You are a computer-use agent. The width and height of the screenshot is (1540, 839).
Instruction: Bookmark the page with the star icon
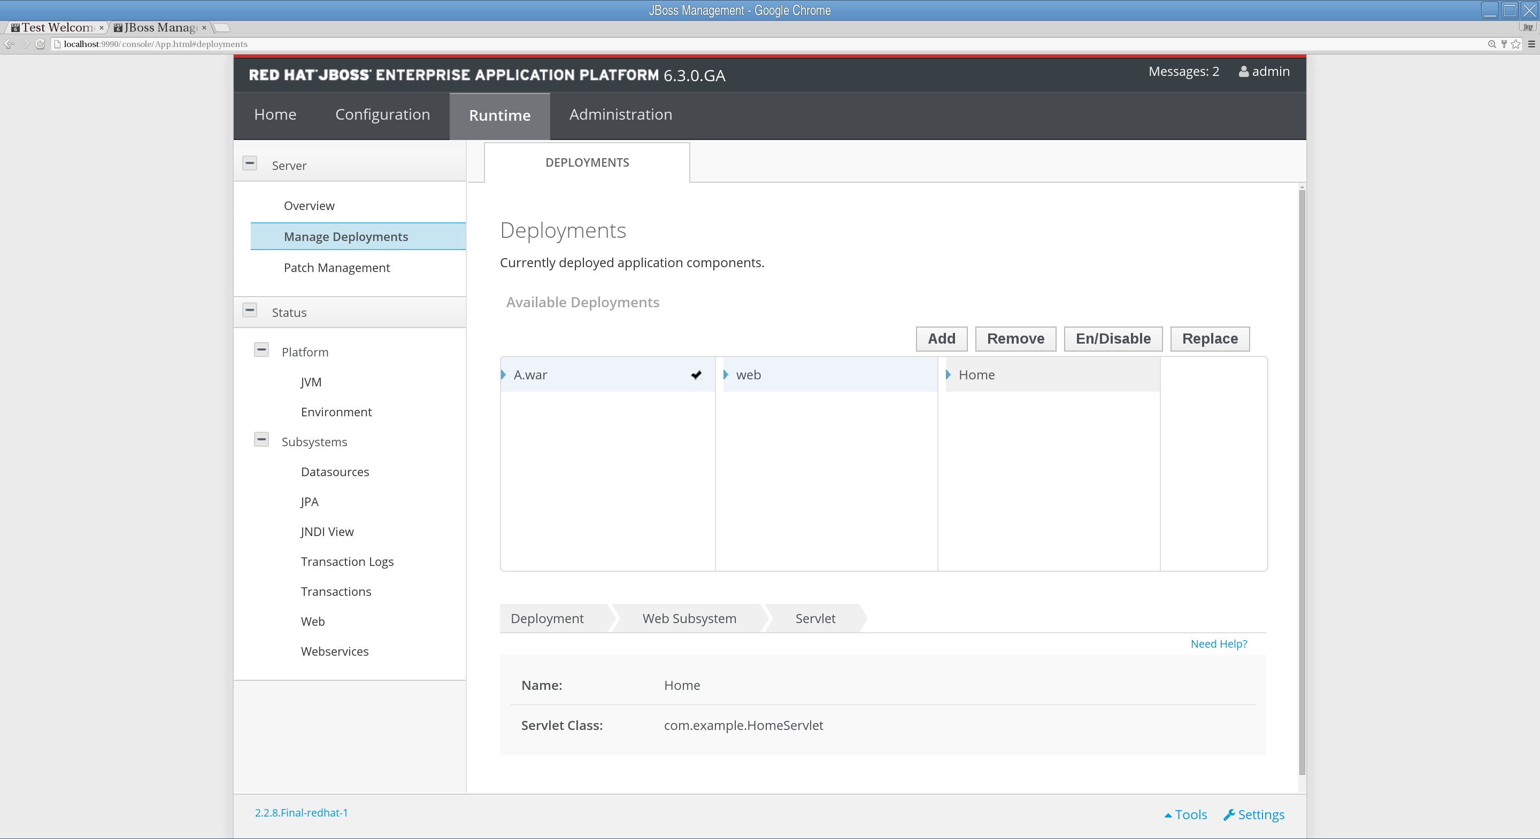(x=1515, y=44)
